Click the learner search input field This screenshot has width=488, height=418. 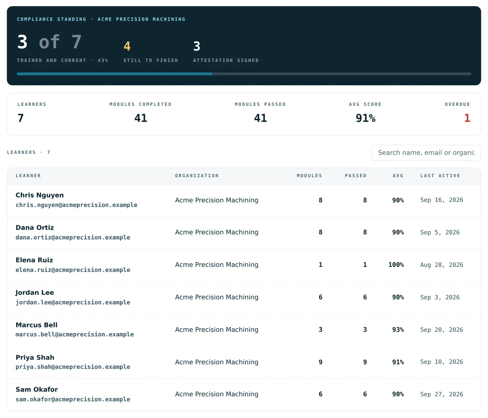(426, 153)
